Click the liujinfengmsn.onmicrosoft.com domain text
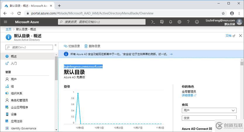 (83, 67)
